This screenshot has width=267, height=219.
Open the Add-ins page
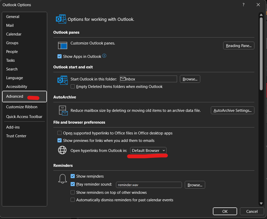coord(24,127)
